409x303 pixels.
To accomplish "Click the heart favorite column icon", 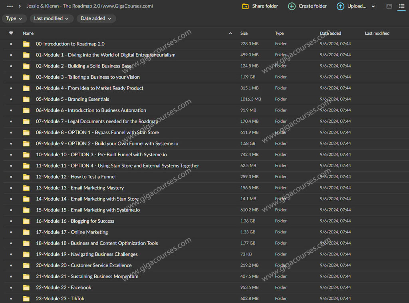I will click(11, 33).
